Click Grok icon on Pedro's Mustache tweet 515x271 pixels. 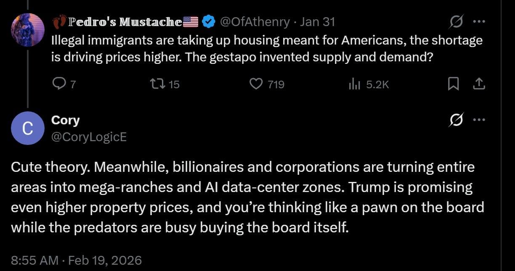click(455, 21)
